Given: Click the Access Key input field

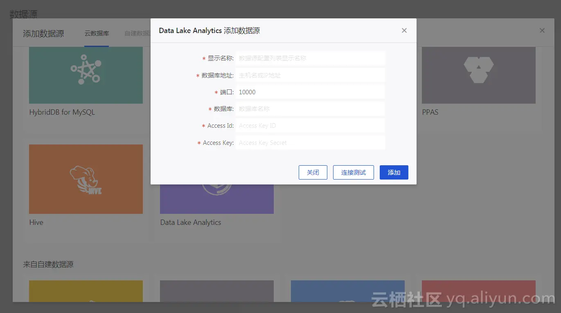Looking at the screenshot, I should point(310,143).
